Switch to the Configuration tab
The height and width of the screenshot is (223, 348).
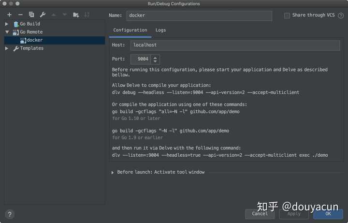tap(130, 30)
